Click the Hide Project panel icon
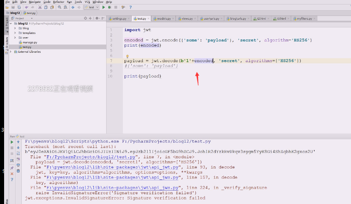 click(x=103, y=18)
